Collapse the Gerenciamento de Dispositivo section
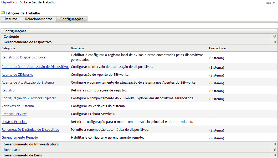 (x=275, y=42)
